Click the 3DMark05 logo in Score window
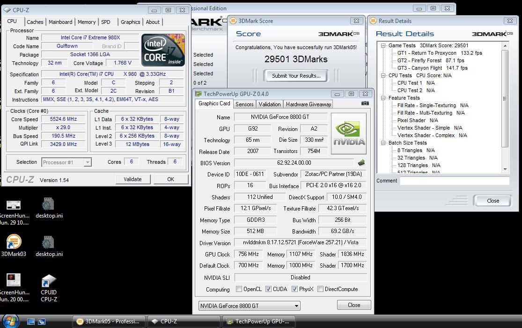Screen dimensions: 522x328 tap(339, 34)
